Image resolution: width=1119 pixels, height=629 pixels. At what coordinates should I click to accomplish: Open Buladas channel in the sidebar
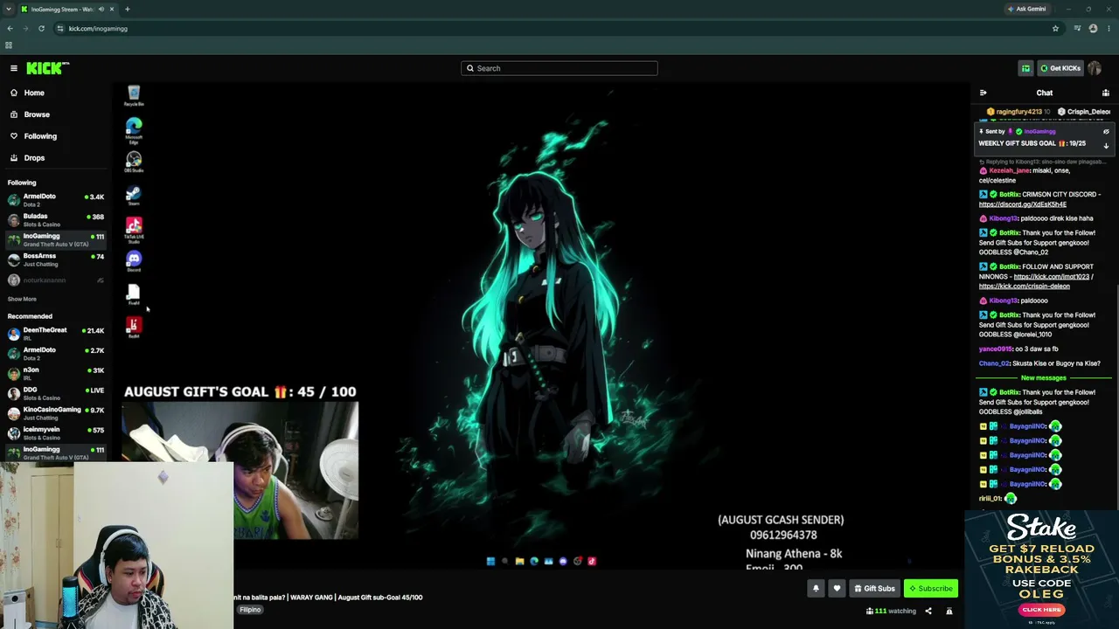[54, 219]
